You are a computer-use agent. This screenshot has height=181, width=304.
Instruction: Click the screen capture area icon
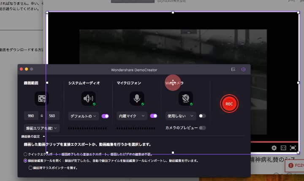pyautogui.click(x=41, y=98)
